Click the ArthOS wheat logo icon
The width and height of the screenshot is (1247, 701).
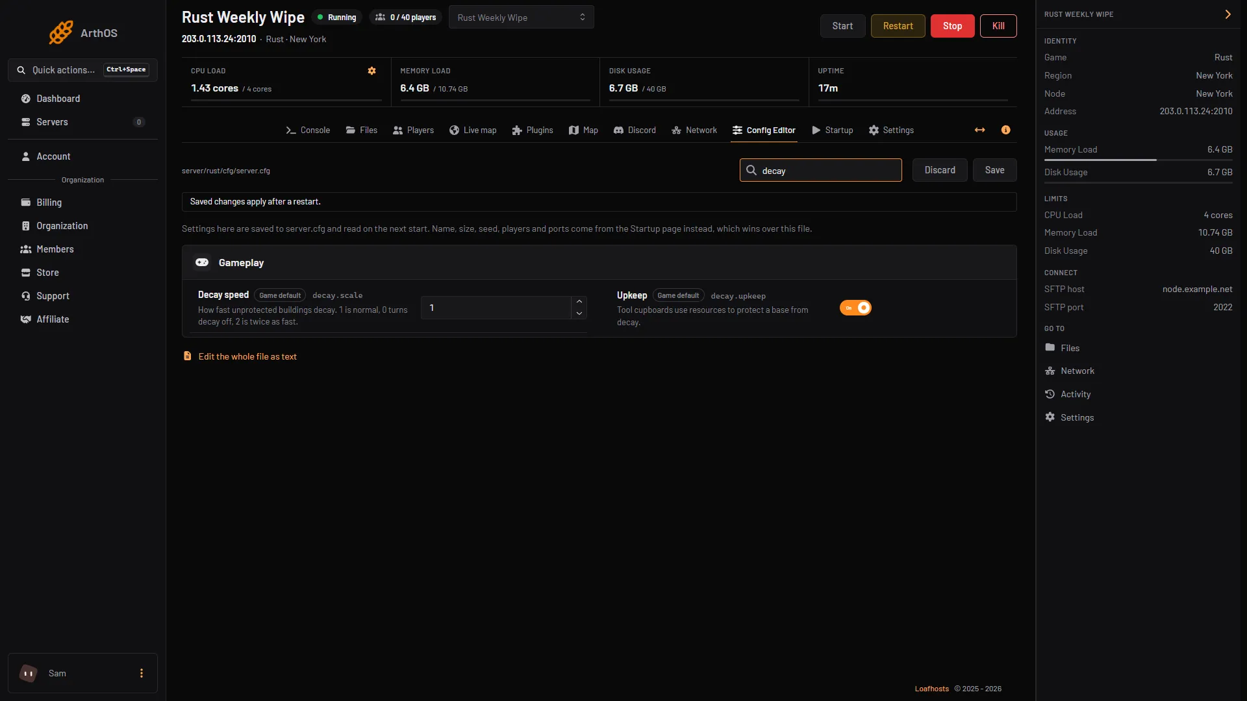click(60, 32)
